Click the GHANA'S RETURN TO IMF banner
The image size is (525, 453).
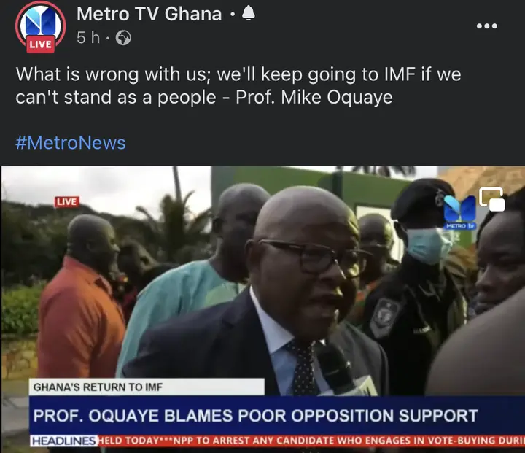click(147, 387)
